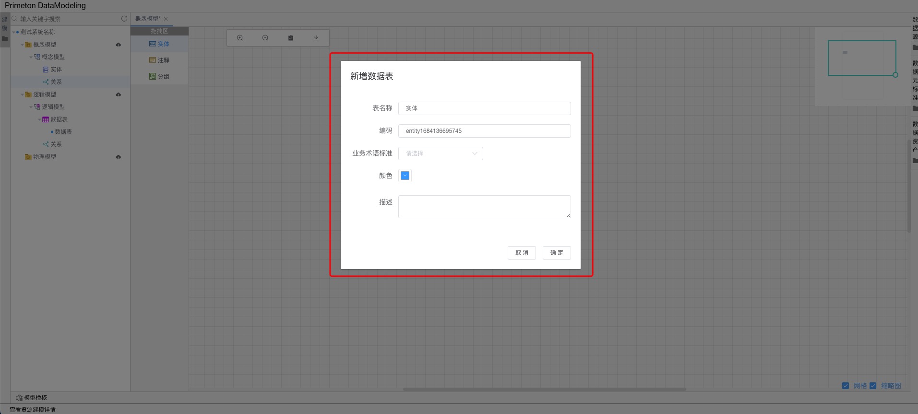Image resolution: width=918 pixels, height=414 pixels.
Task: Click the 确定 button in dialog
Action: (557, 253)
